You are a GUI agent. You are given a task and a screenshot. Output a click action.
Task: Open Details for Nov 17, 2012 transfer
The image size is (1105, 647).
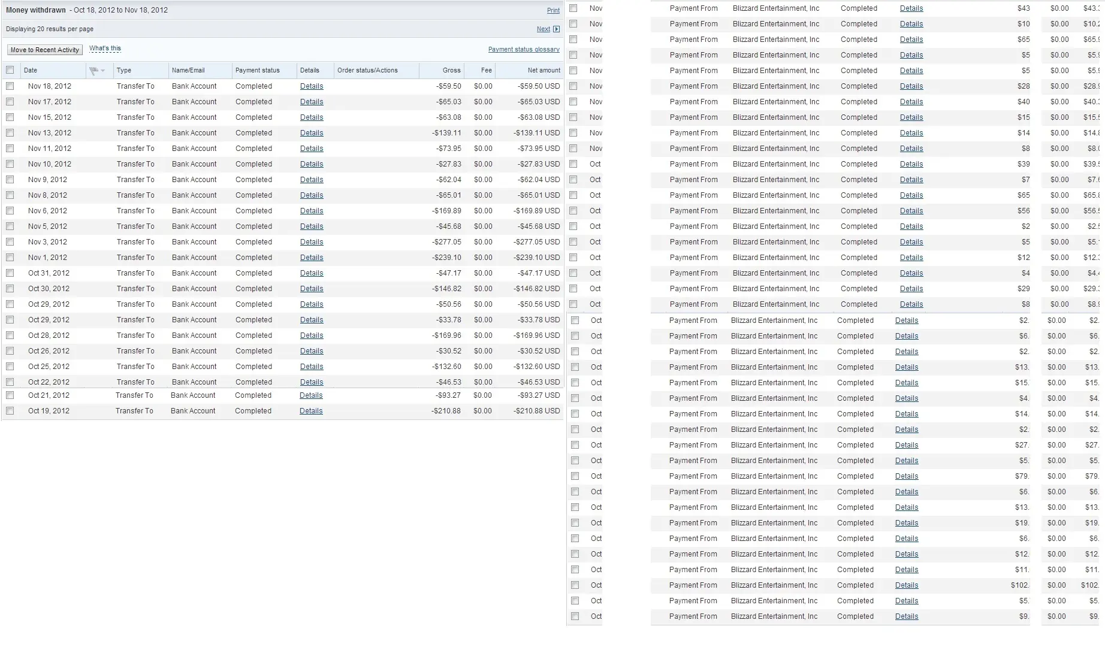point(311,102)
